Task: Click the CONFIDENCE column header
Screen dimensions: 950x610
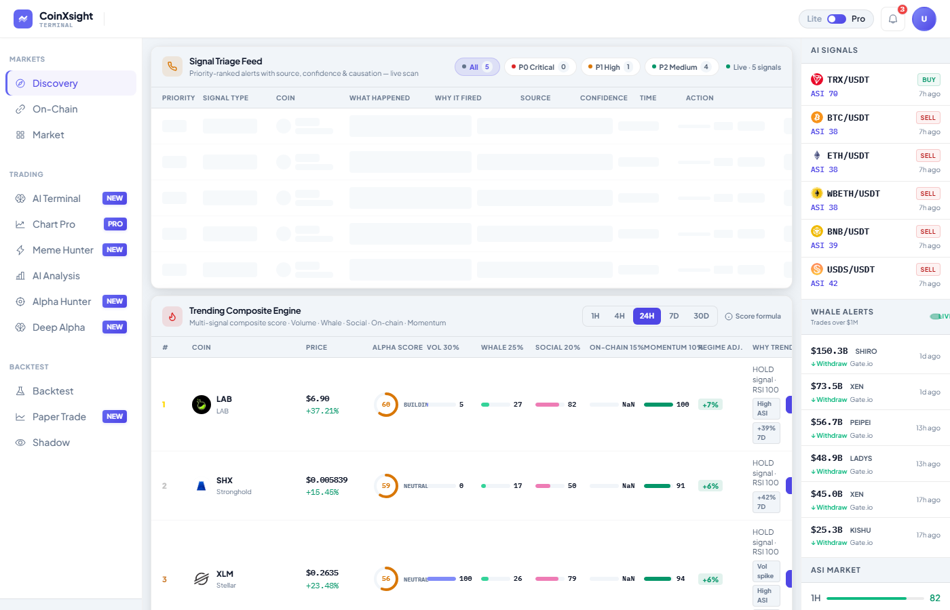Action: click(x=603, y=98)
